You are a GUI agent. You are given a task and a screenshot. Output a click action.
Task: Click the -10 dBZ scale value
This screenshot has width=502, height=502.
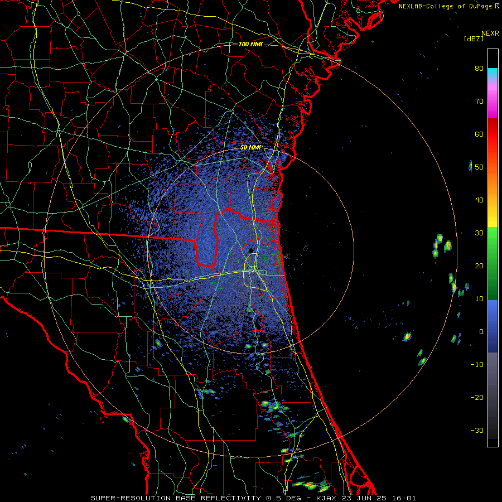click(477, 365)
